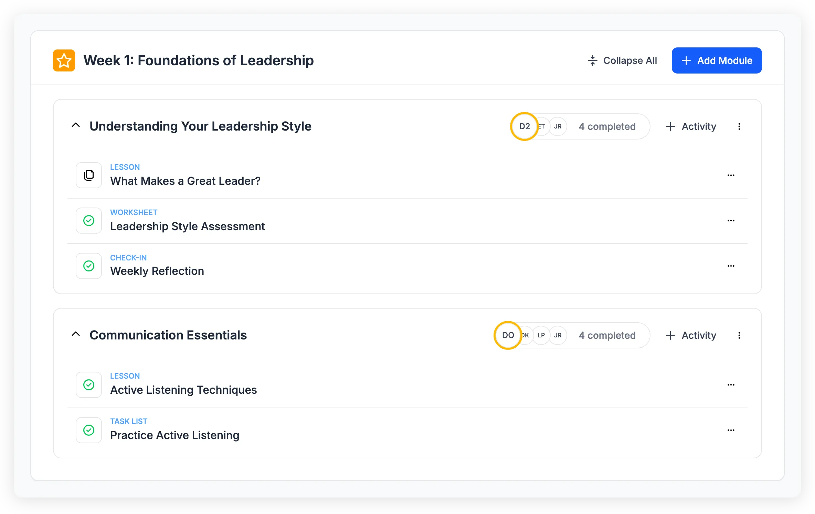Open the three-dot menu for Communication Essentials

coord(739,335)
